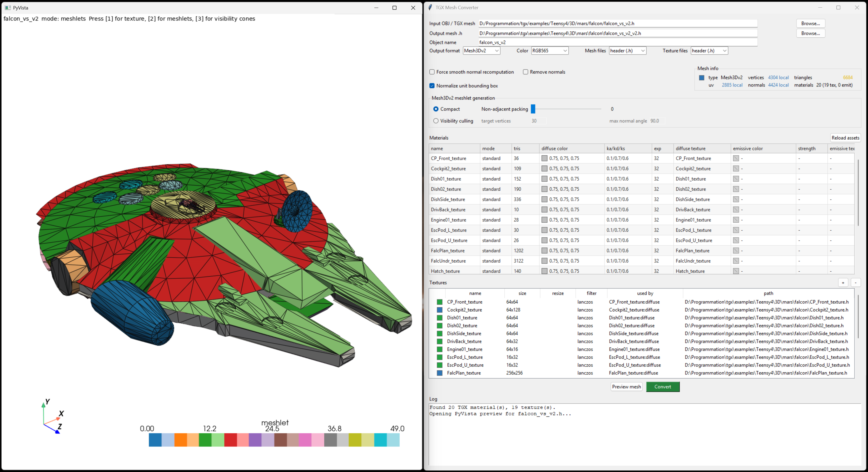Select the Compact radio button

[x=436, y=109]
